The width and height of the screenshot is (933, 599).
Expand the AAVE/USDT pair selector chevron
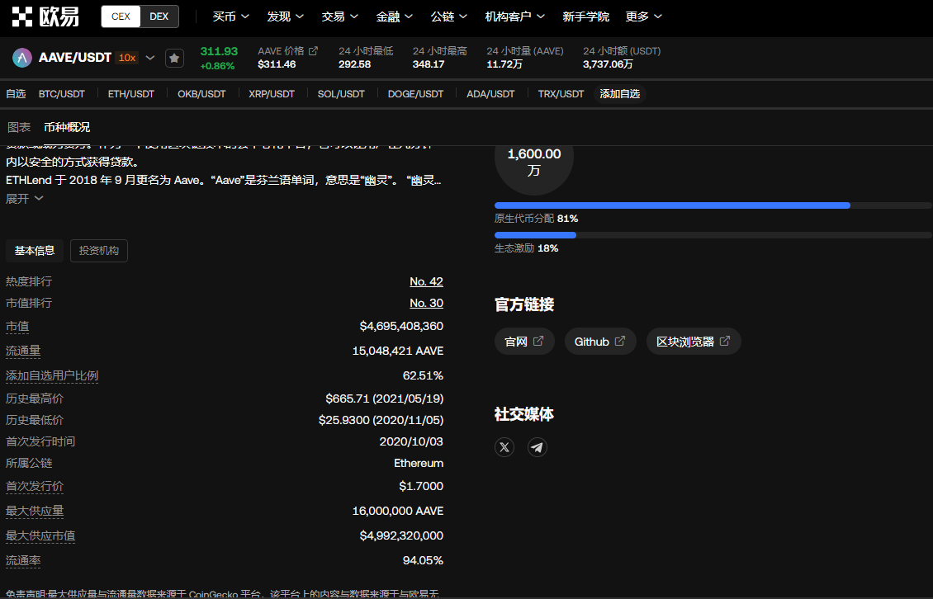149,58
